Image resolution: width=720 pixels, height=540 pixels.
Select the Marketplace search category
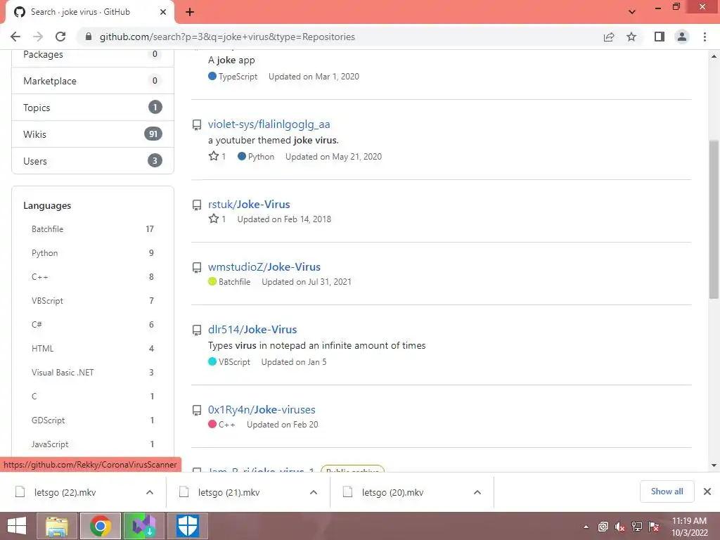point(93,81)
